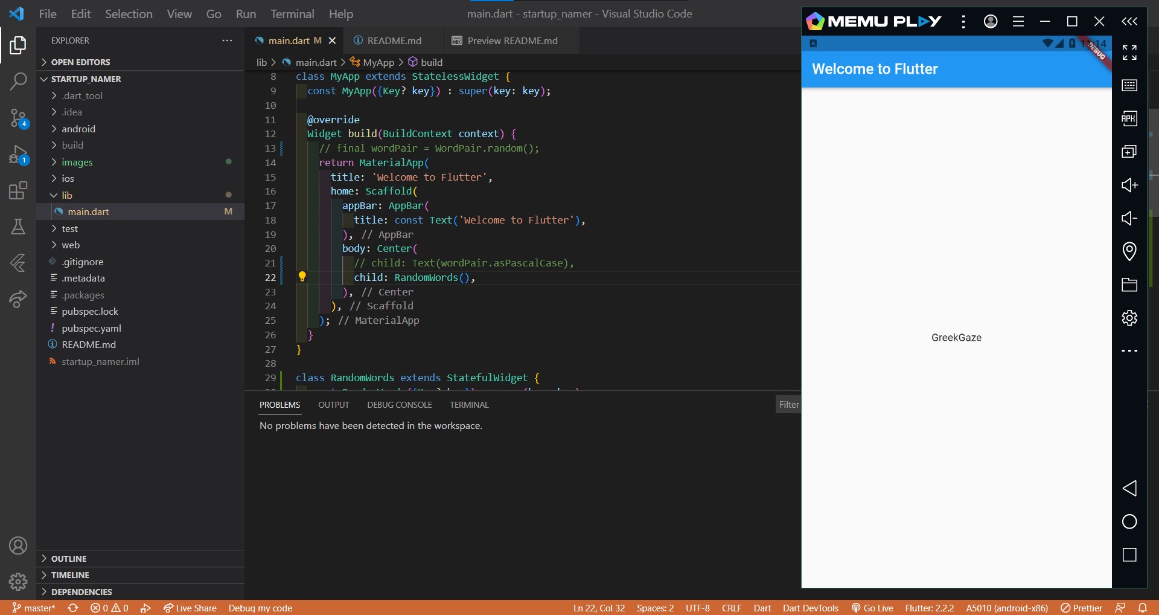This screenshot has width=1159, height=615.
Task: Open the Accounts menu icon
Action: 18,546
